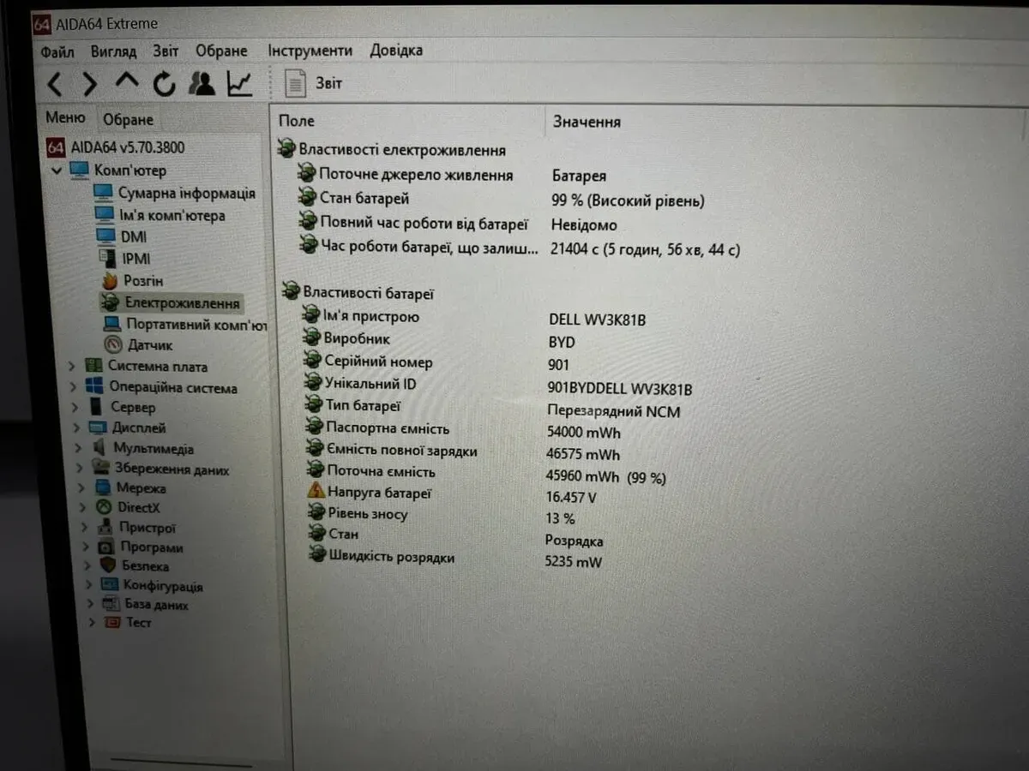The height and width of the screenshot is (771, 1029).
Task: Expand the Мультимедіа tree node
Action: coord(78,448)
